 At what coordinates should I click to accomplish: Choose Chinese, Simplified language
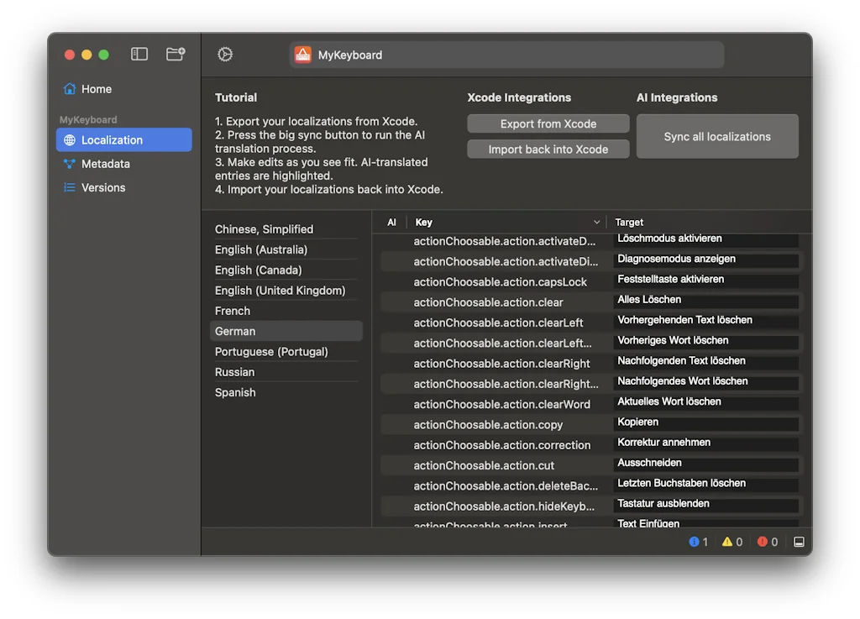click(264, 229)
